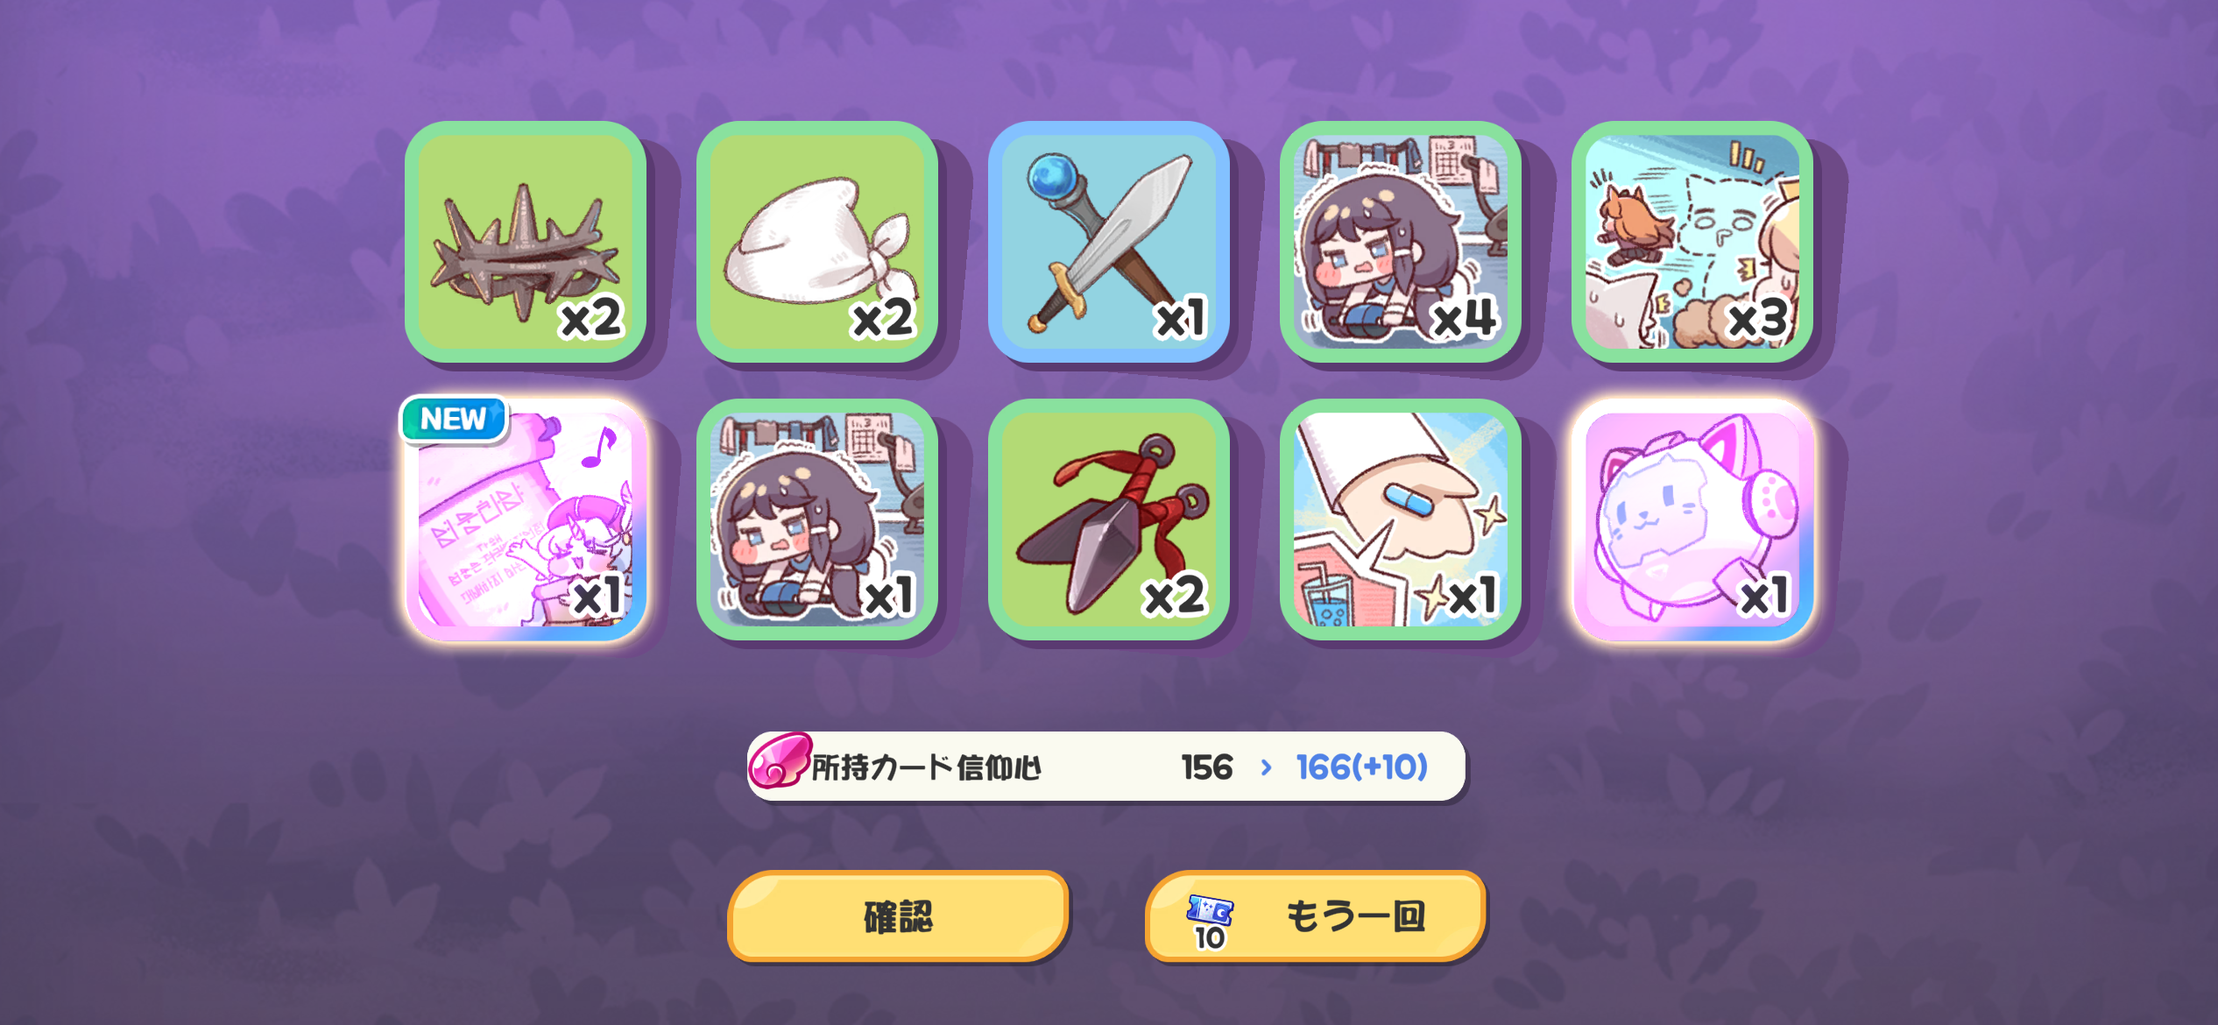Tap the NEW badge on pink card

point(454,419)
